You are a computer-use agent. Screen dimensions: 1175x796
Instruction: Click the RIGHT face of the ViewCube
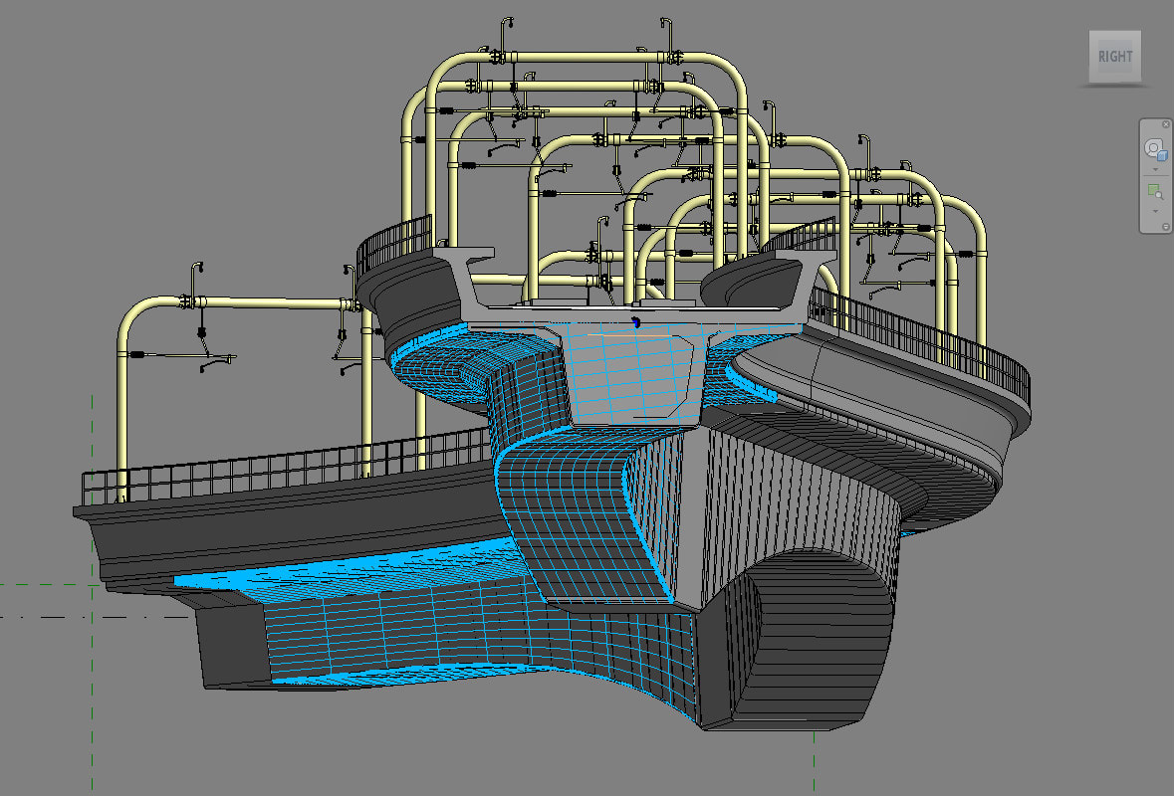(1115, 56)
